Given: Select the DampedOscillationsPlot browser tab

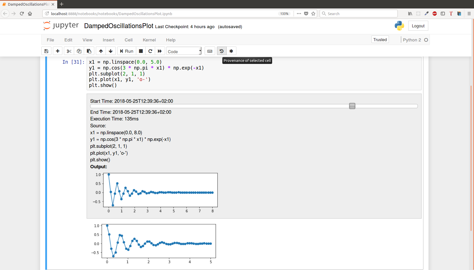Looking at the screenshot, I should click(x=28, y=4).
